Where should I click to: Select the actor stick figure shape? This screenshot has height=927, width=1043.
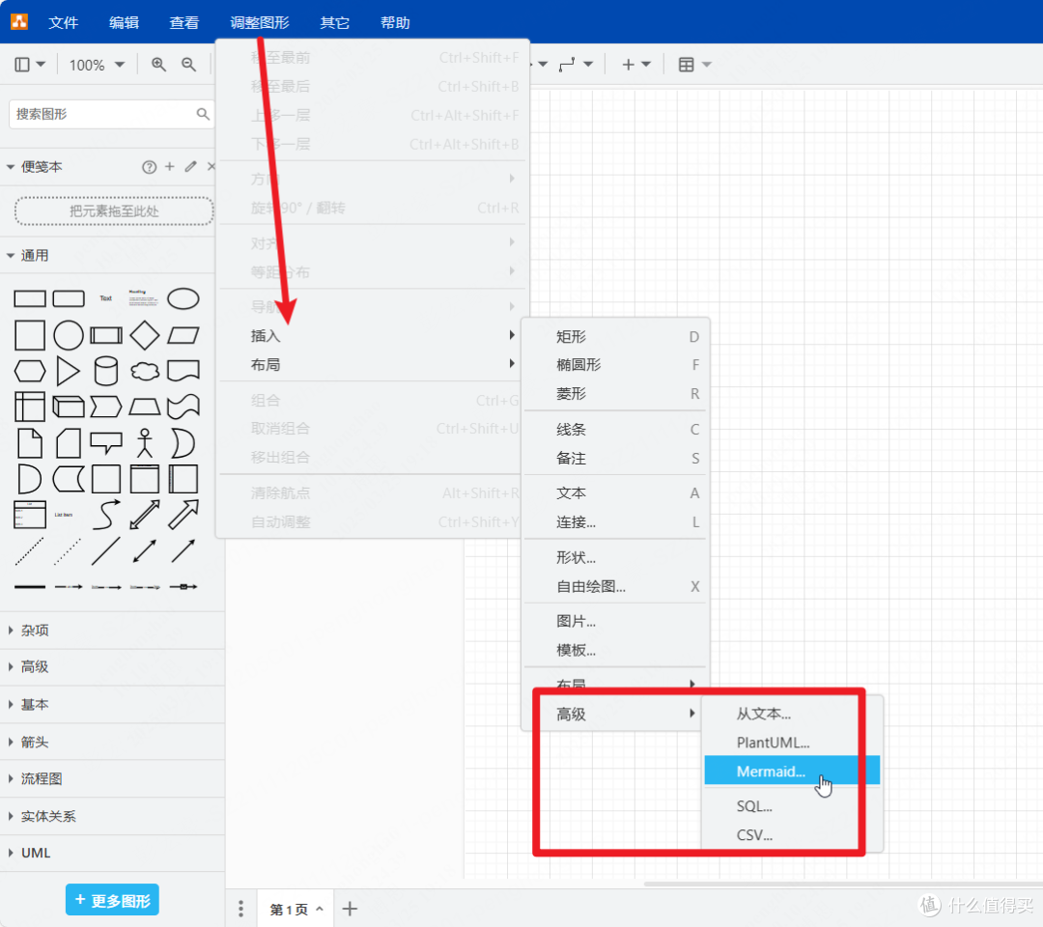[x=144, y=443]
